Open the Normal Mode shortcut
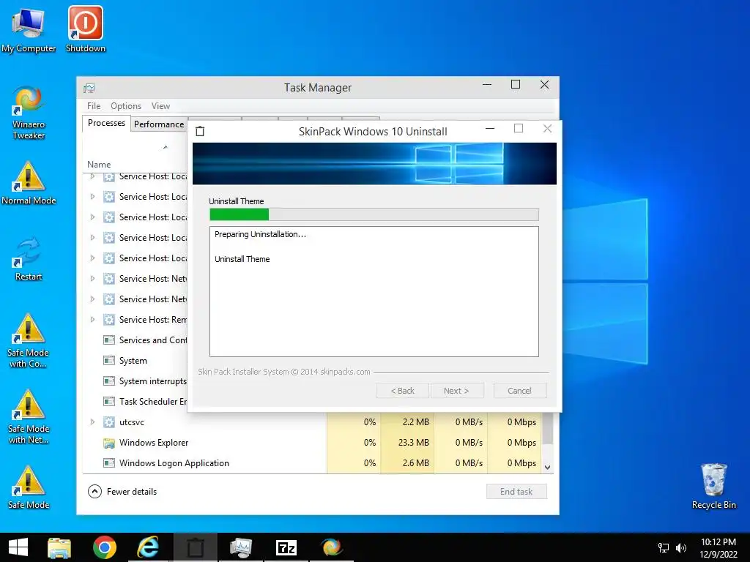The image size is (750, 562). click(x=29, y=184)
